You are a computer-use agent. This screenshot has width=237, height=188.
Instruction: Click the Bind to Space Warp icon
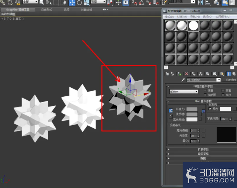click(x=17, y=3)
